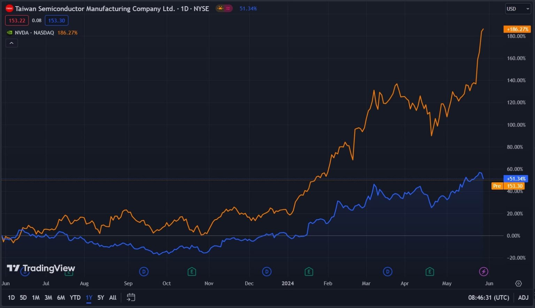
Task: Click the 2024 label on time axis
Action: pyautogui.click(x=288, y=283)
